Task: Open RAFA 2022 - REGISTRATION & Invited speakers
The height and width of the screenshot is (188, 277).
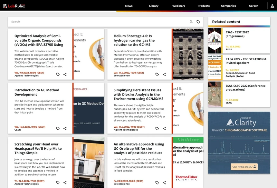Action: pyautogui.click(x=246, y=61)
